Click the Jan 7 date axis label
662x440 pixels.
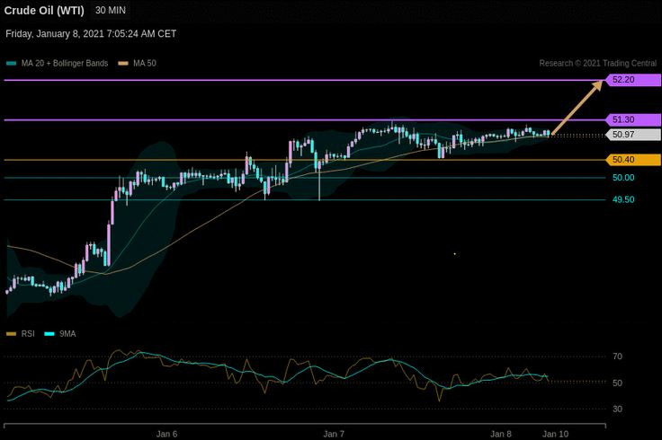pyautogui.click(x=334, y=434)
